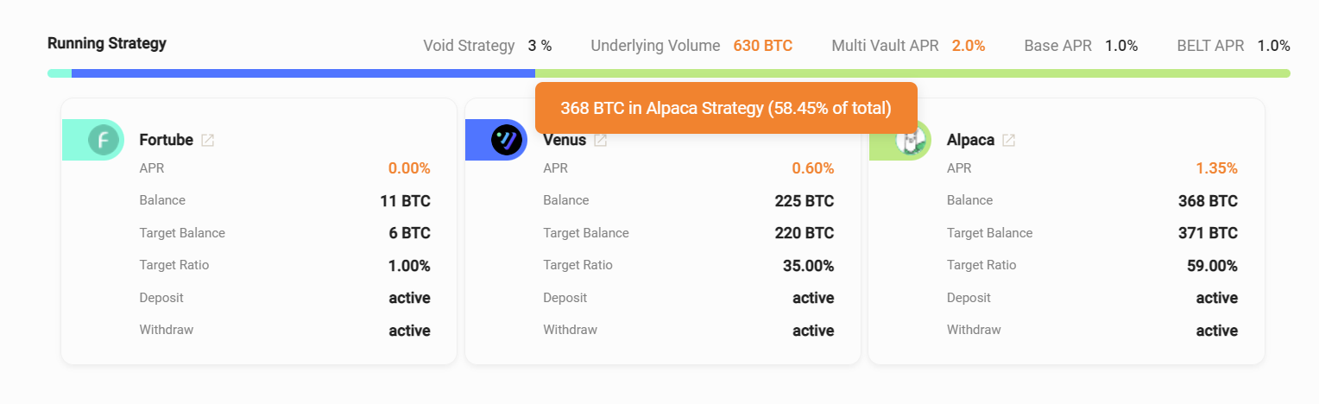The width and height of the screenshot is (1319, 404).
Task: Click the BELT APR 1.0% value
Action: coord(1273,46)
